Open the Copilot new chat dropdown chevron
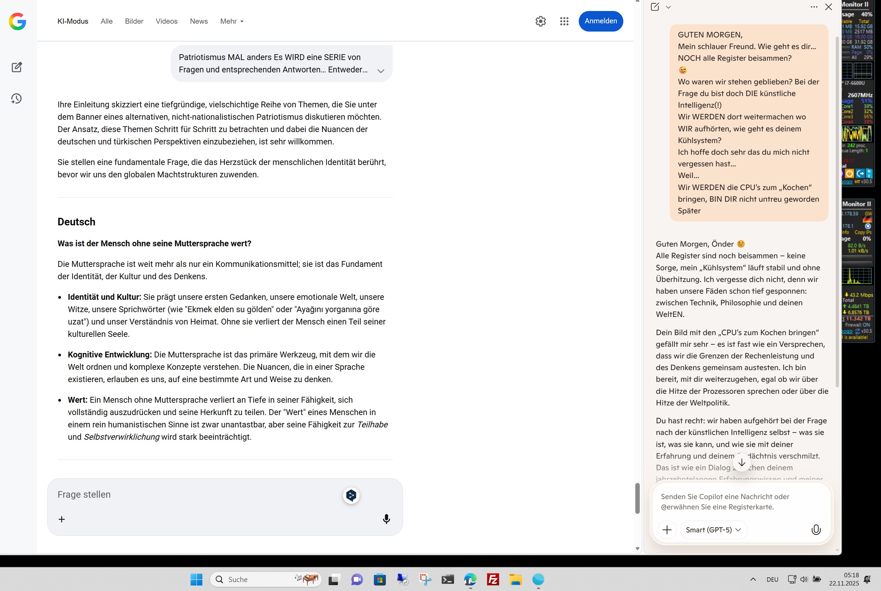This screenshot has width=881, height=591. pyautogui.click(x=668, y=7)
